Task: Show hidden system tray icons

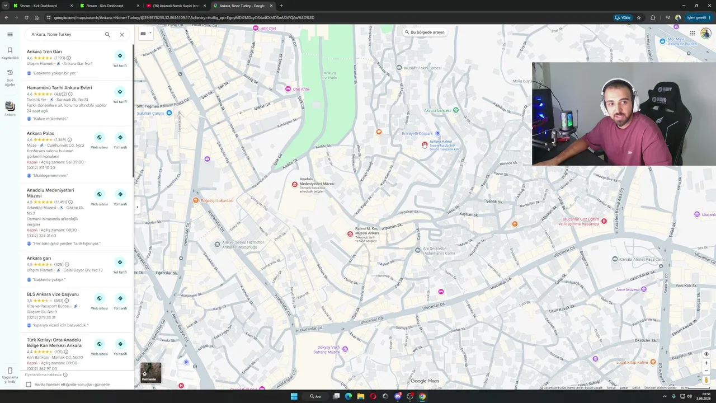Action: pos(665,396)
